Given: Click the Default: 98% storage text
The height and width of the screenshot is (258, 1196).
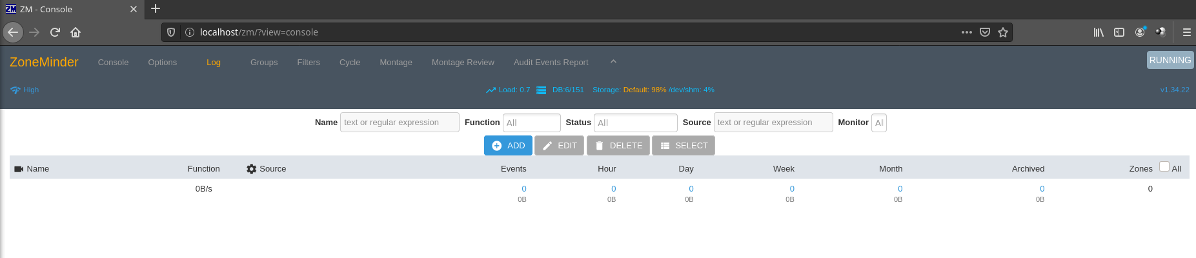Looking at the screenshot, I should coord(645,90).
